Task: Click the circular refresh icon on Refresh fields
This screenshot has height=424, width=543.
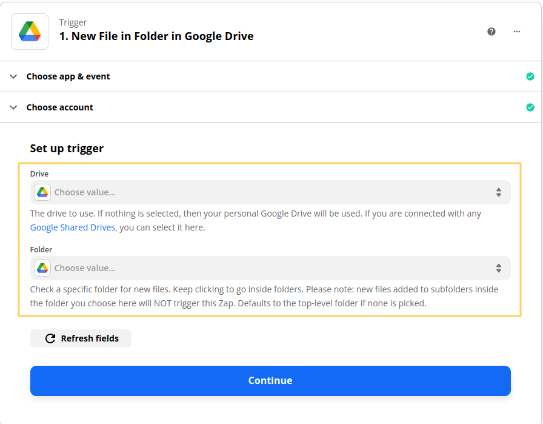Action: click(x=50, y=338)
